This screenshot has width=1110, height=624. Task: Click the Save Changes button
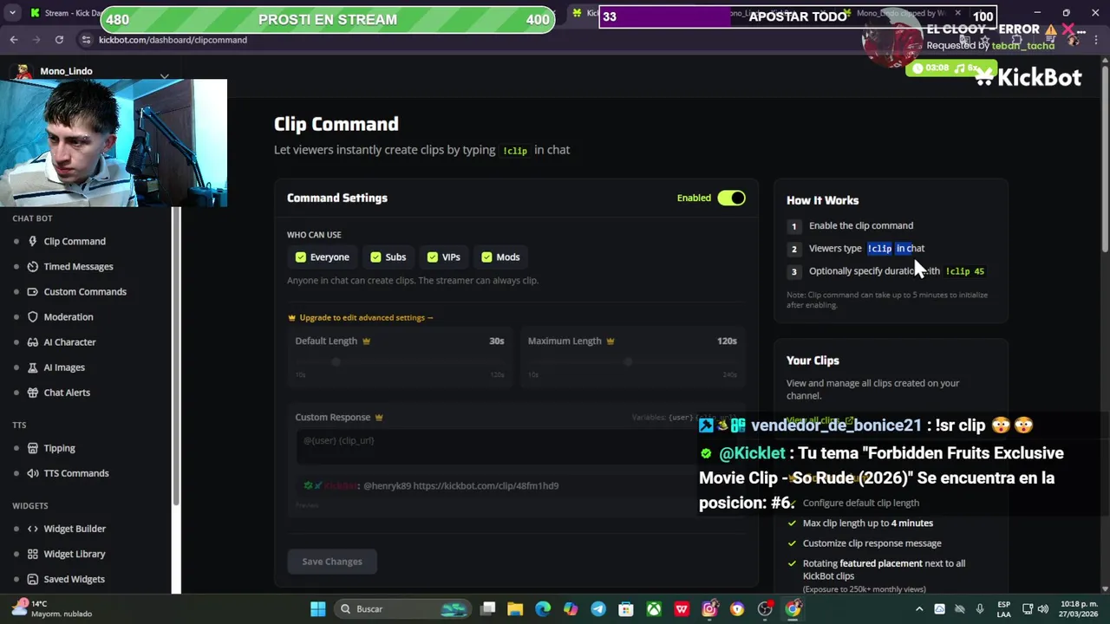332,562
